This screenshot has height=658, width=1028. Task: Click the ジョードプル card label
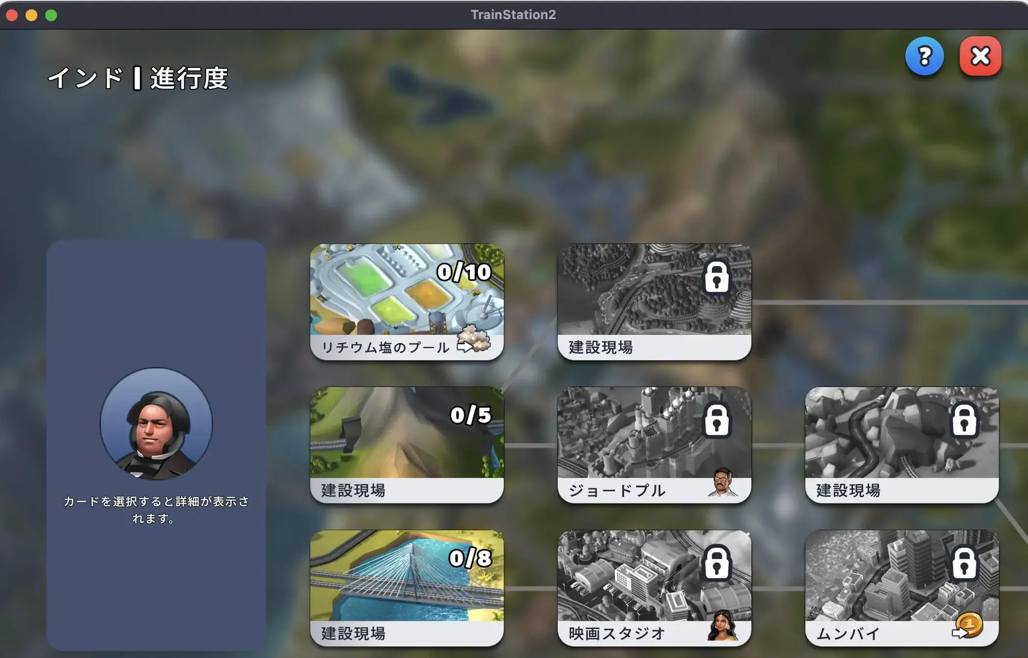point(617,490)
